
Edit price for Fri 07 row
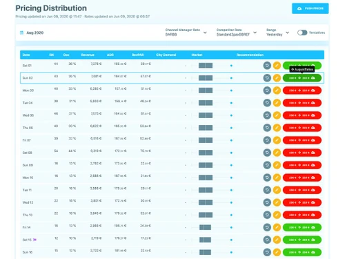277,140
